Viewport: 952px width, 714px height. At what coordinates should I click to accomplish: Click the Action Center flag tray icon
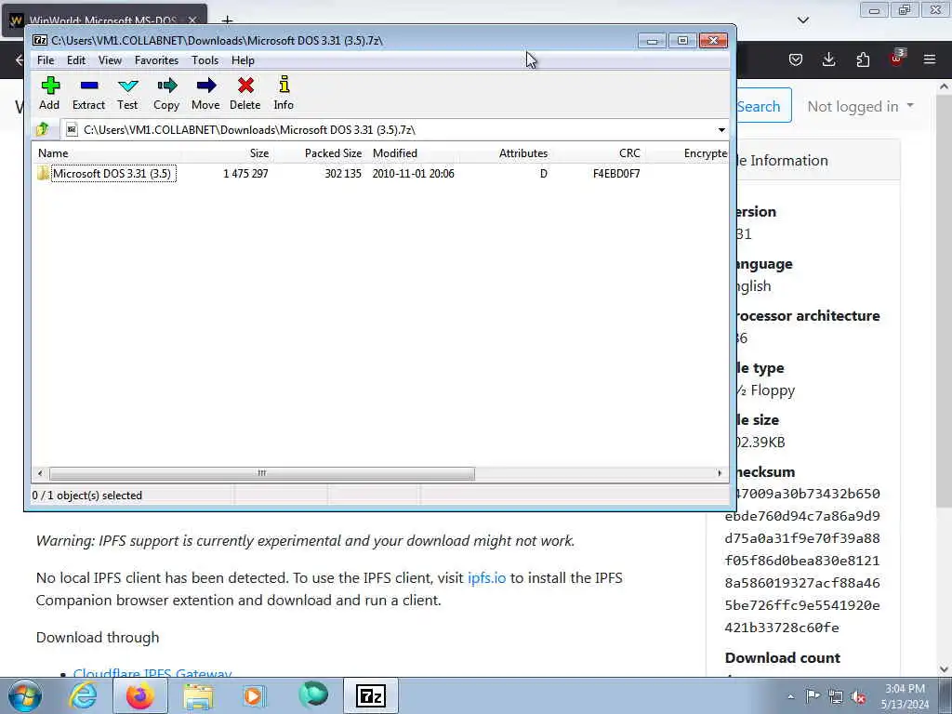pos(813,695)
